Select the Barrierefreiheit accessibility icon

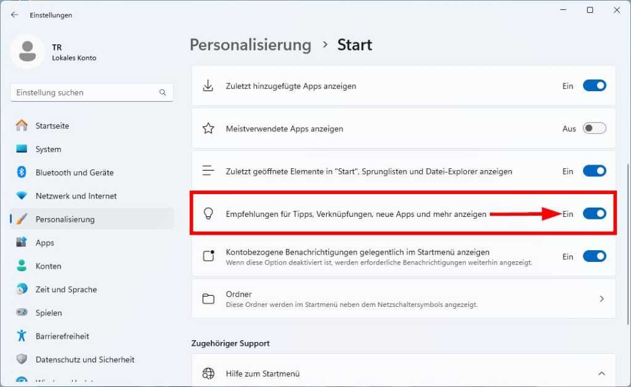(x=22, y=336)
